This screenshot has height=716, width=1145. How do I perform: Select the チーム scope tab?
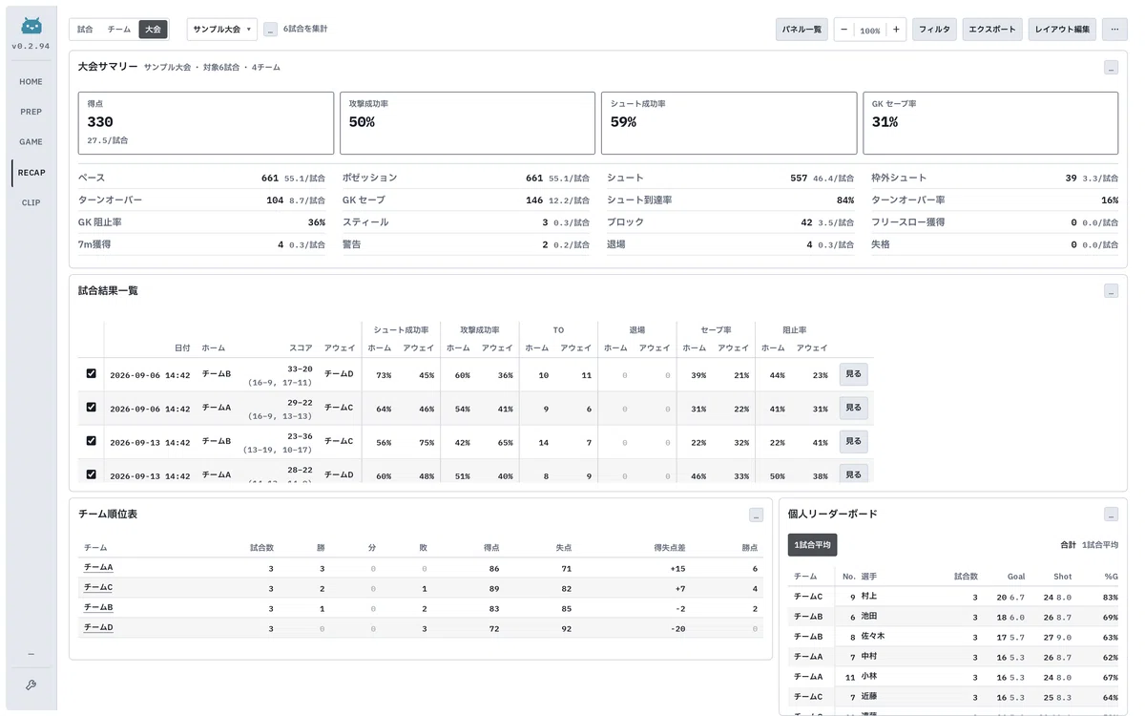coord(119,30)
